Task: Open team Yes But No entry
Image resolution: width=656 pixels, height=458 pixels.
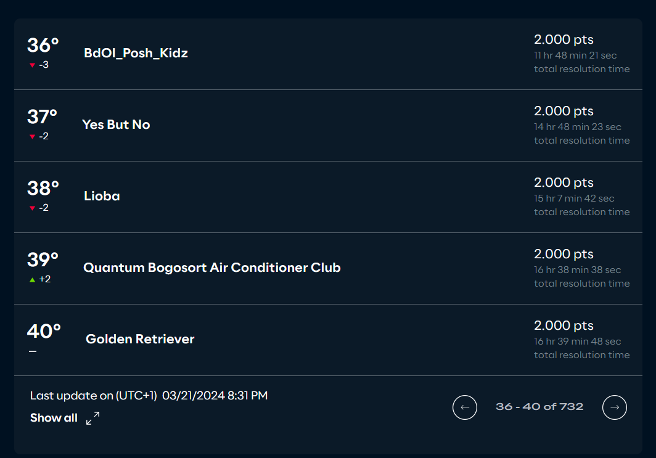Action: (116, 125)
